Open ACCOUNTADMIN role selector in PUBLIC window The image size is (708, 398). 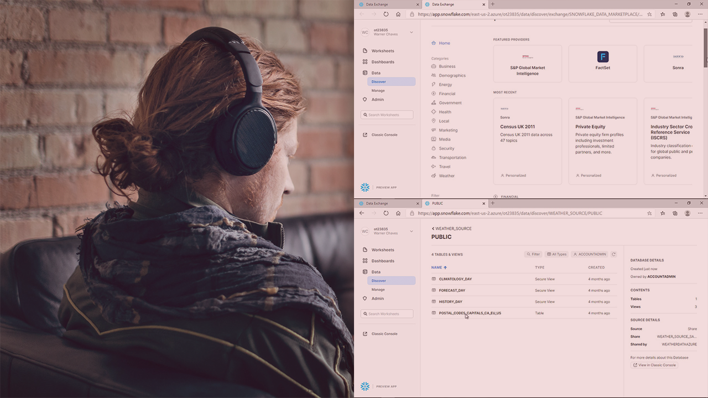590,254
